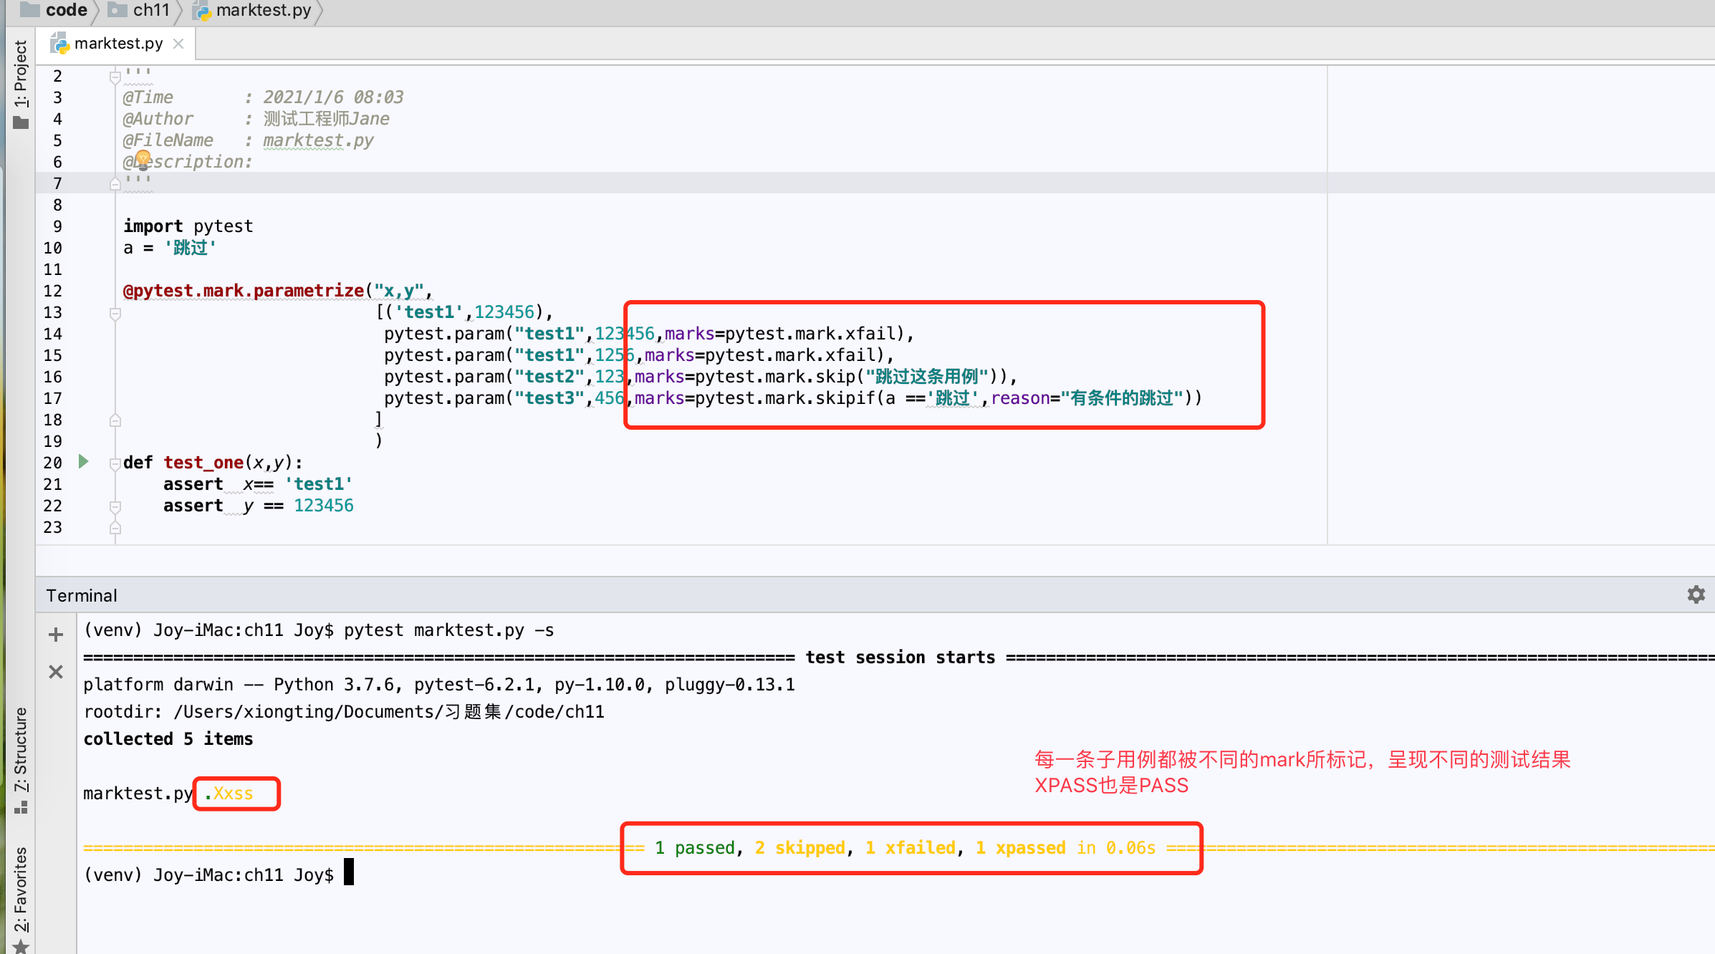
Task: Click the terminal prompt input line
Action: pyautogui.click(x=348, y=874)
